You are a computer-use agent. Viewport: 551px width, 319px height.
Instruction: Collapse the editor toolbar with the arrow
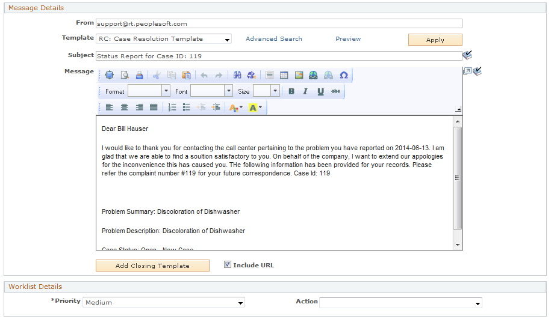click(x=458, y=109)
